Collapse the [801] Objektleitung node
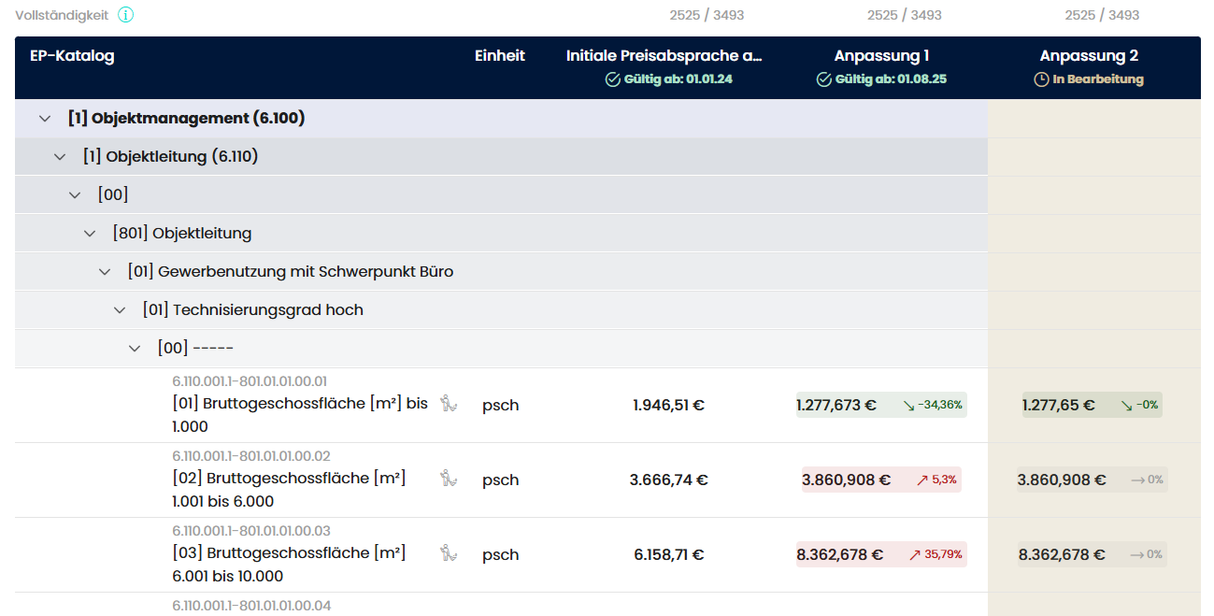The height and width of the screenshot is (616, 1214). click(x=90, y=234)
